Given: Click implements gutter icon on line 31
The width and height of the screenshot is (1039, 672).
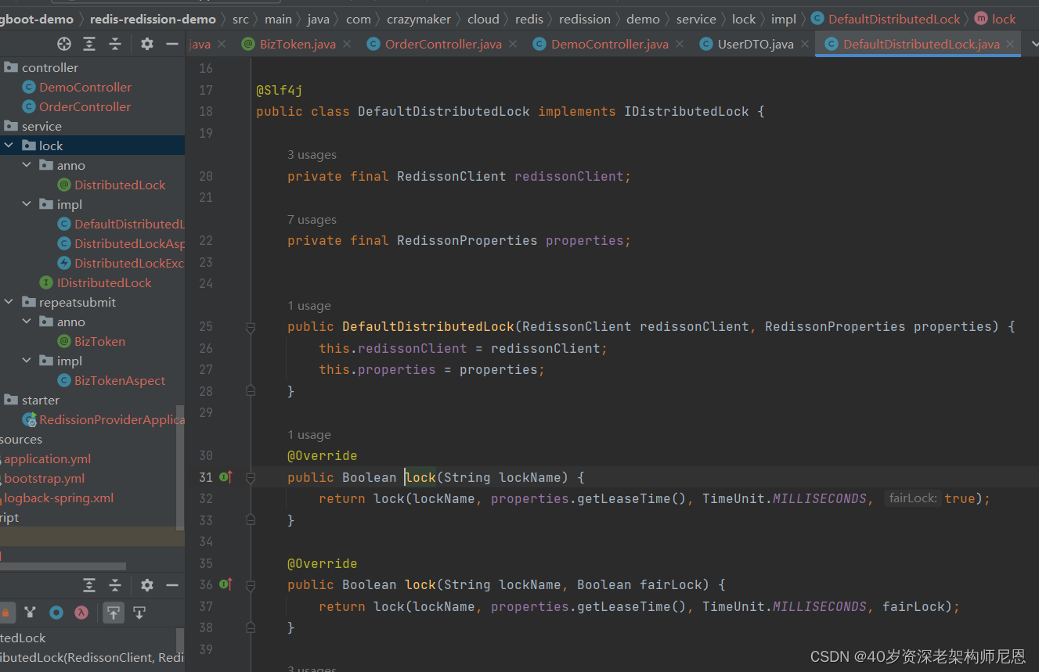Looking at the screenshot, I should 225,476.
